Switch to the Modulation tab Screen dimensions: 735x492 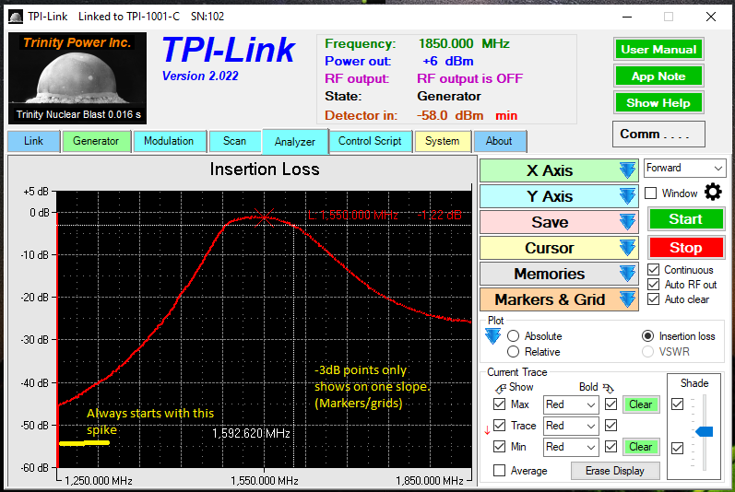[x=169, y=141]
